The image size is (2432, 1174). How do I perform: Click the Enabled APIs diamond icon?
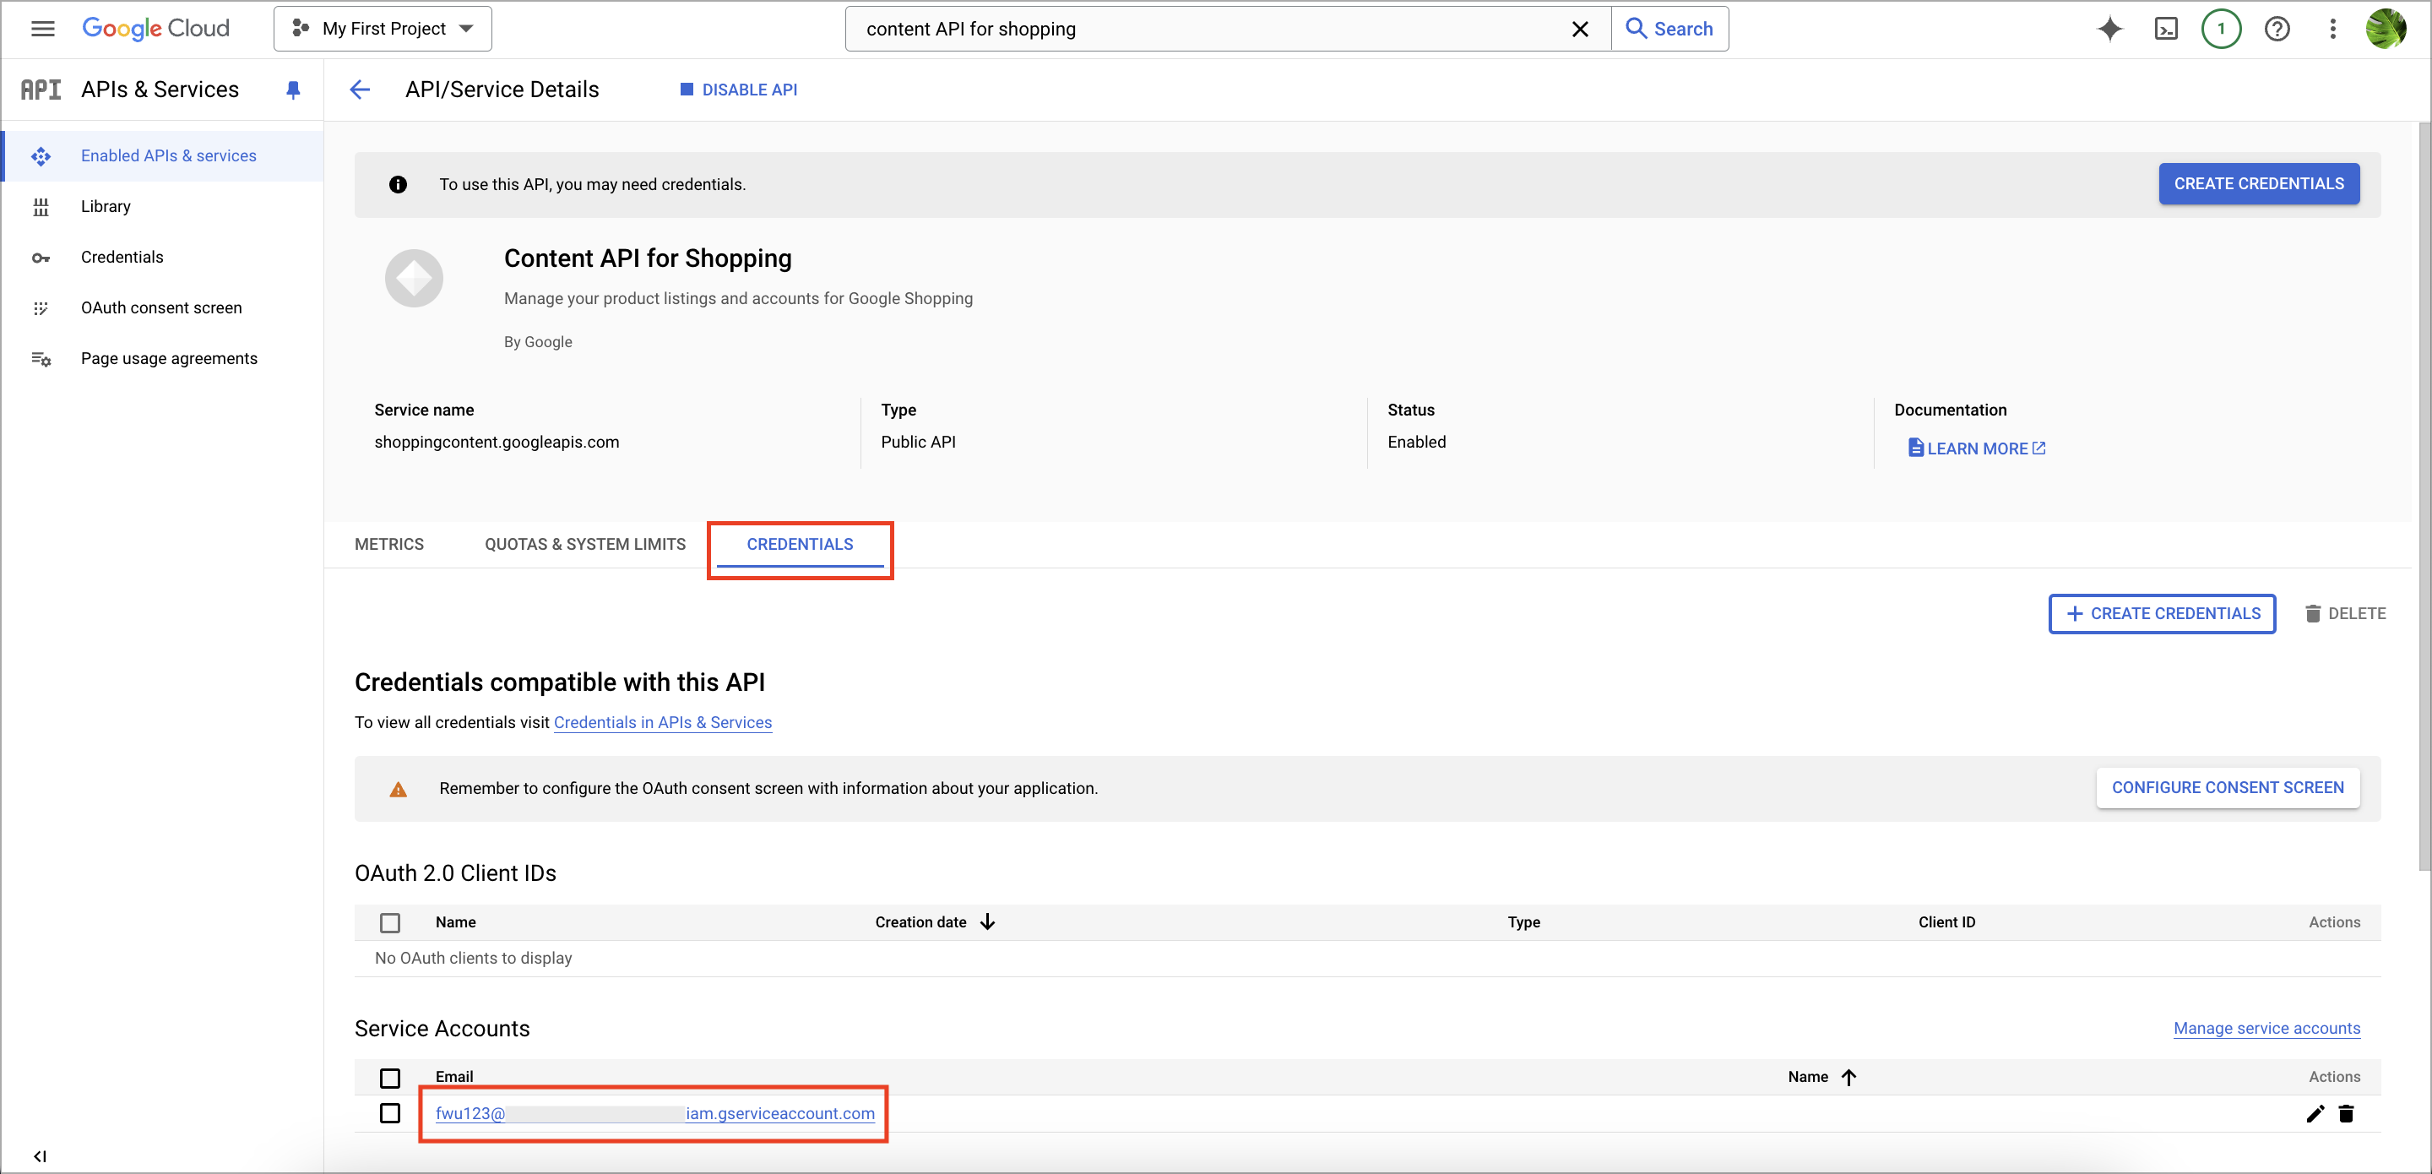tap(41, 156)
